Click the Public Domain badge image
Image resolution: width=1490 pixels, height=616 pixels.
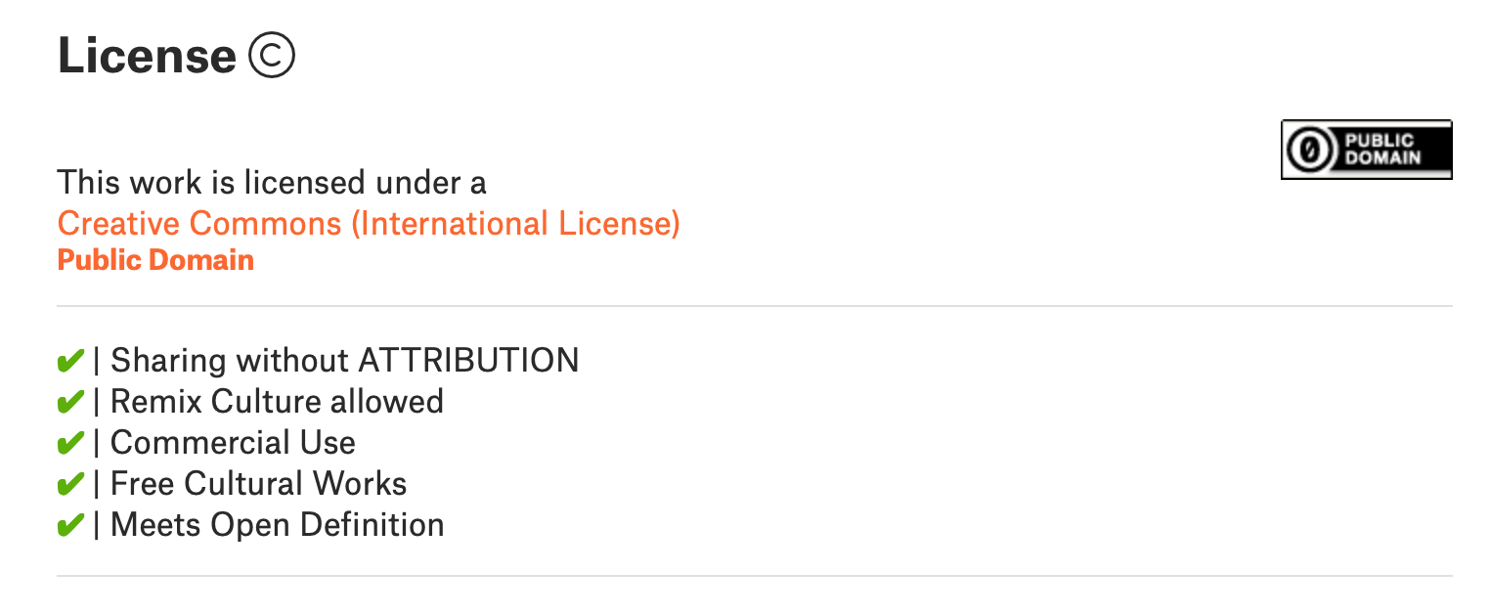coord(1366,150)
